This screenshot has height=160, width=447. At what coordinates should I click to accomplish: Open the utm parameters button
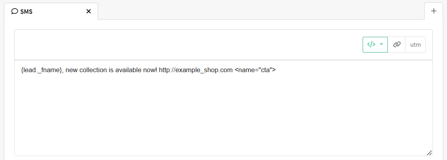415,45
